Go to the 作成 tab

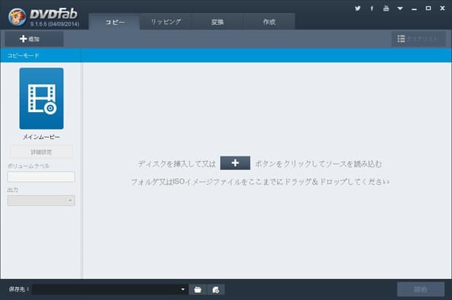[269, 22]
